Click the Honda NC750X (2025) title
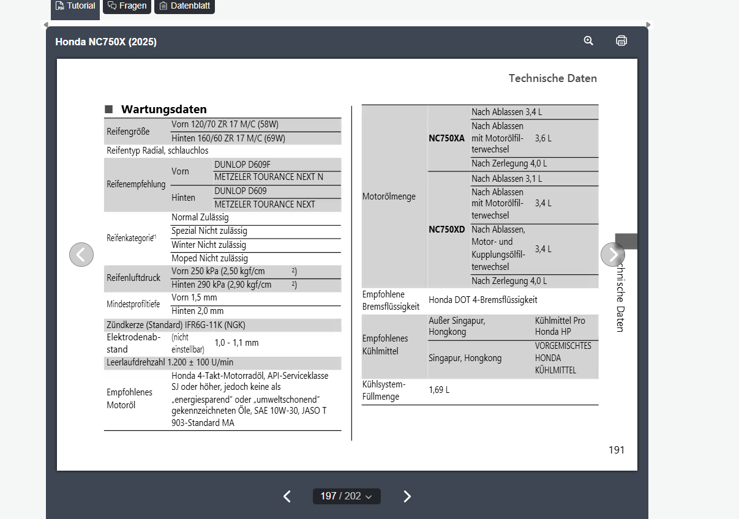 point(106,42)
